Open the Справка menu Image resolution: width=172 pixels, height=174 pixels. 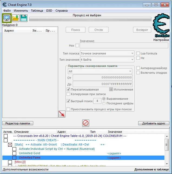[x=61, y=11]
